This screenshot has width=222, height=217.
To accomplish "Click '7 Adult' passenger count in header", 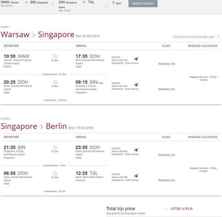I will pyautogui.click(x=117, y=3).
